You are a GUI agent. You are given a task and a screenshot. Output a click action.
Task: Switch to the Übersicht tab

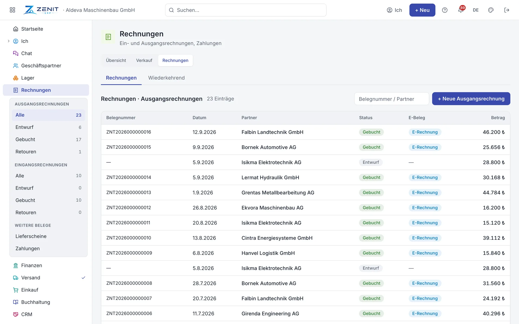click(x=116, y=60)
